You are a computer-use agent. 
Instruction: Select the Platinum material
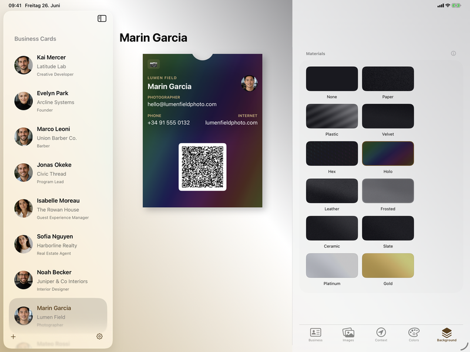(332, 266)
